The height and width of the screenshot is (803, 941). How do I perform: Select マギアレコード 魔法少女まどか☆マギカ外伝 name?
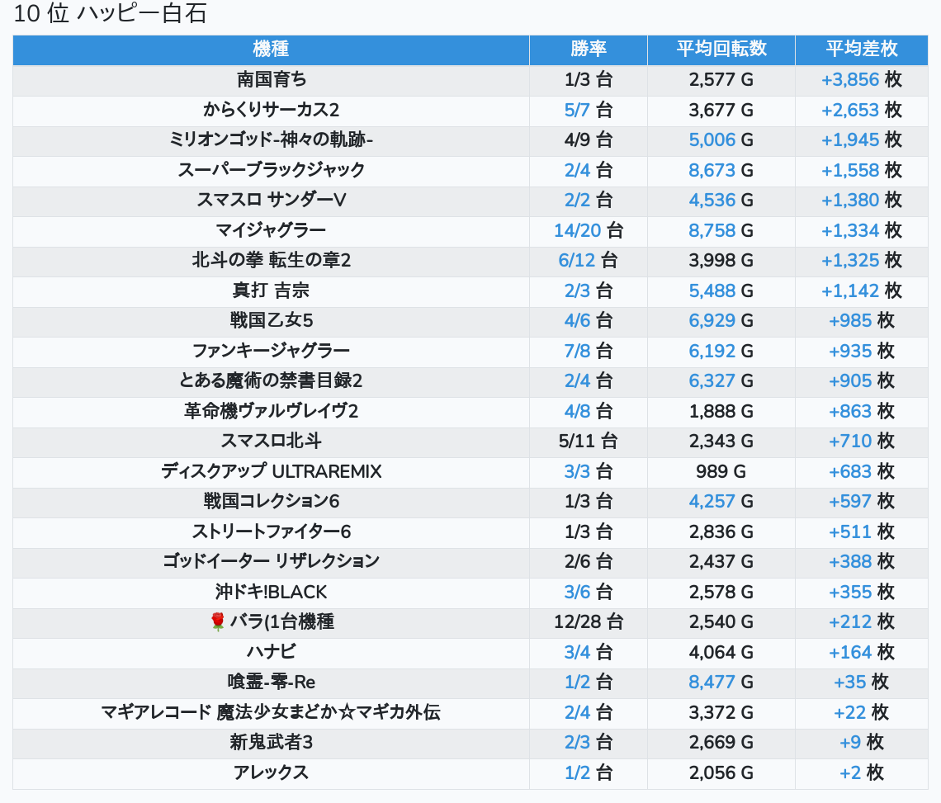coord(272,712)
